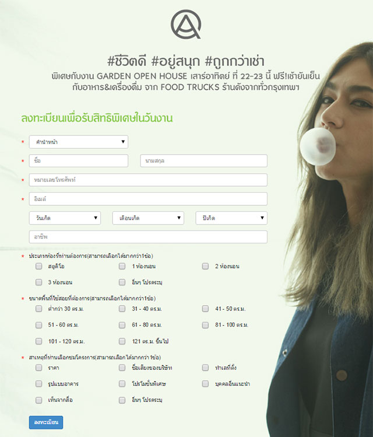Click the อีเมล์ email input
Image resolution: width=373 pixels, height=437 pixels.
pos(148,199)
